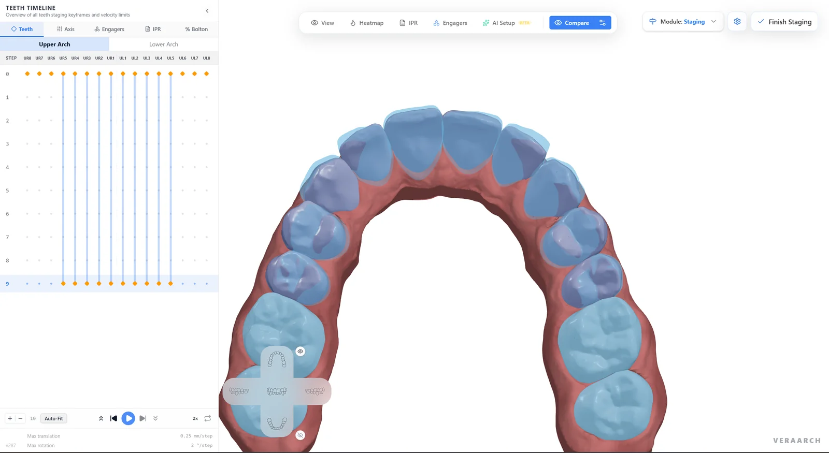Open the IPR tab in panel
The image size is (829, 453).
click(x=153, y=29)
